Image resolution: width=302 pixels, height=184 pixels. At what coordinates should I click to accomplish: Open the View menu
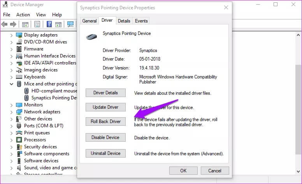coord(41,15)
